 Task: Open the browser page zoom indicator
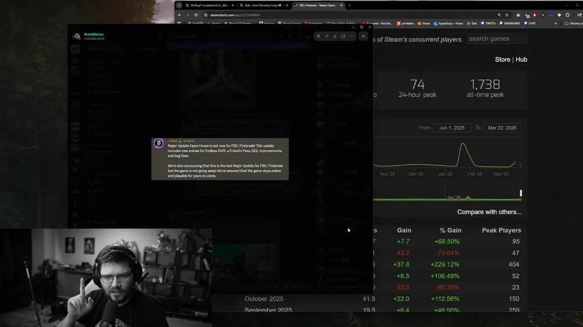(x=499, y=15)
